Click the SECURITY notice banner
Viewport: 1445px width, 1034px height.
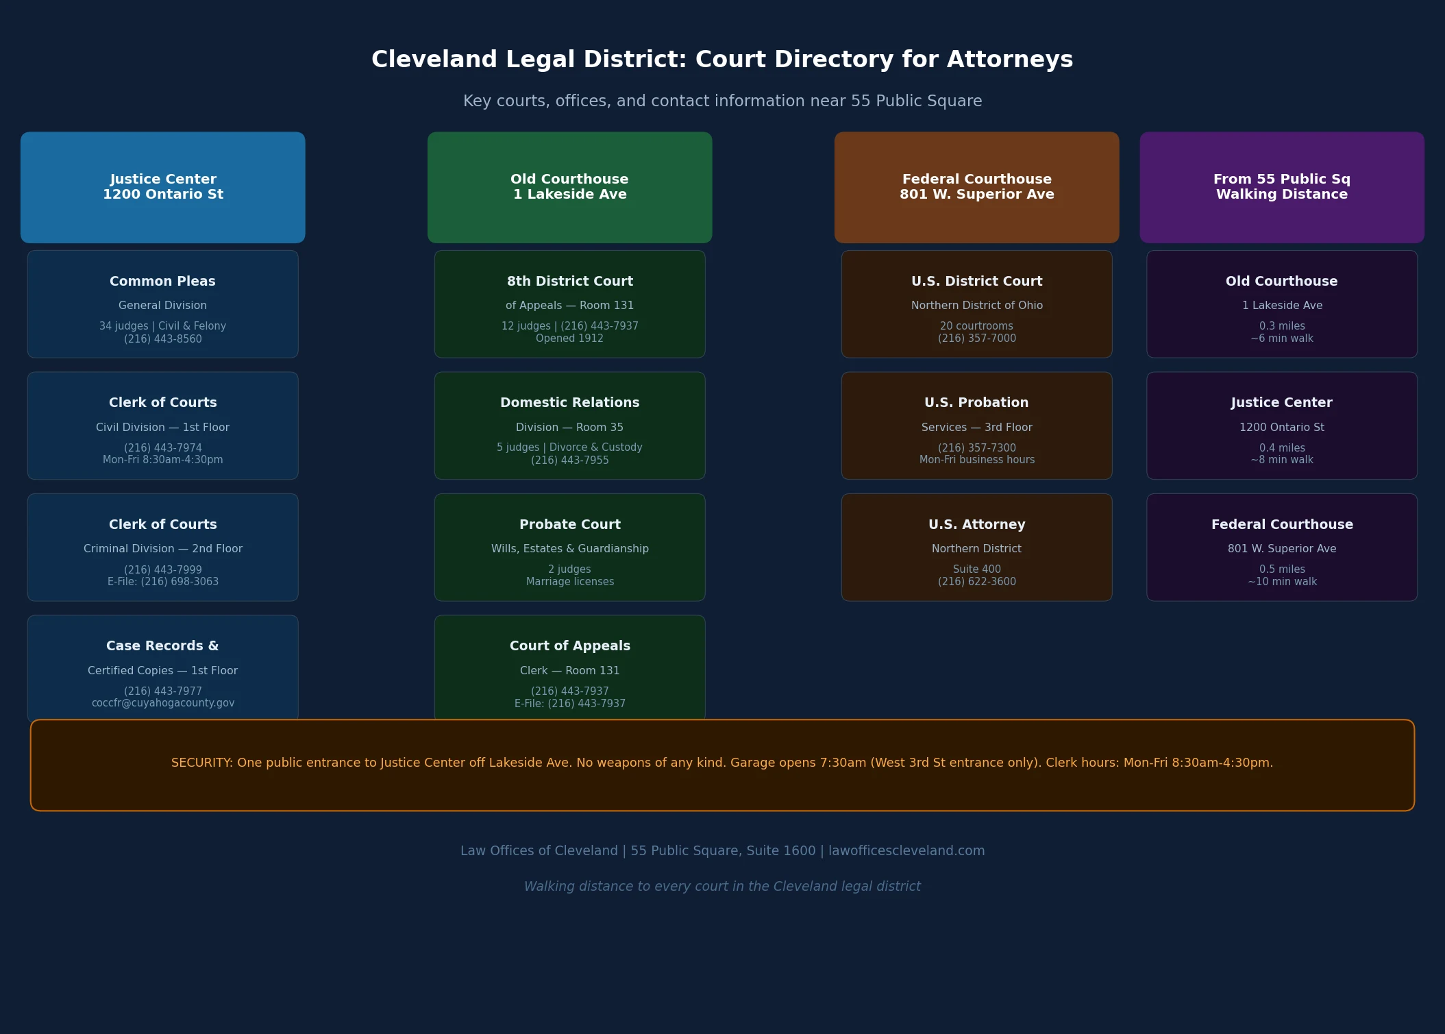click(x=722, y=765)
